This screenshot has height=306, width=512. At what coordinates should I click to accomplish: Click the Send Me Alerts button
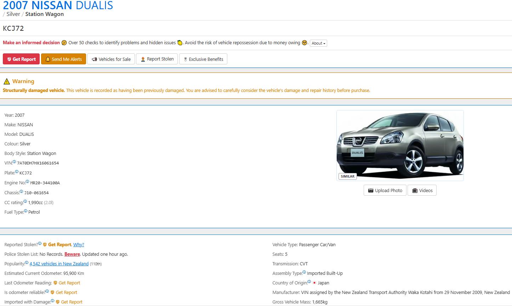click(x=64, y=59)
